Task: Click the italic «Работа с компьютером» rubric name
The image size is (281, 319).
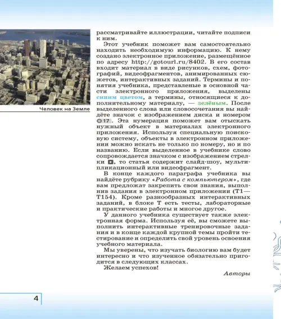Action: pyautogui.click(x=194, y=179)
